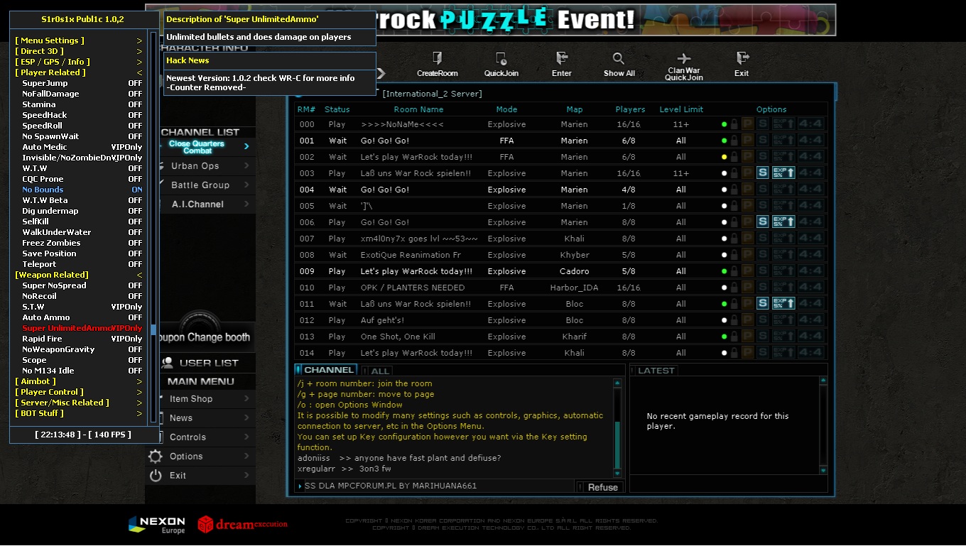Click the Nexon Europe logo
Image resolution: width=966 pixels, height=546 pixels.
coord(157,525)
